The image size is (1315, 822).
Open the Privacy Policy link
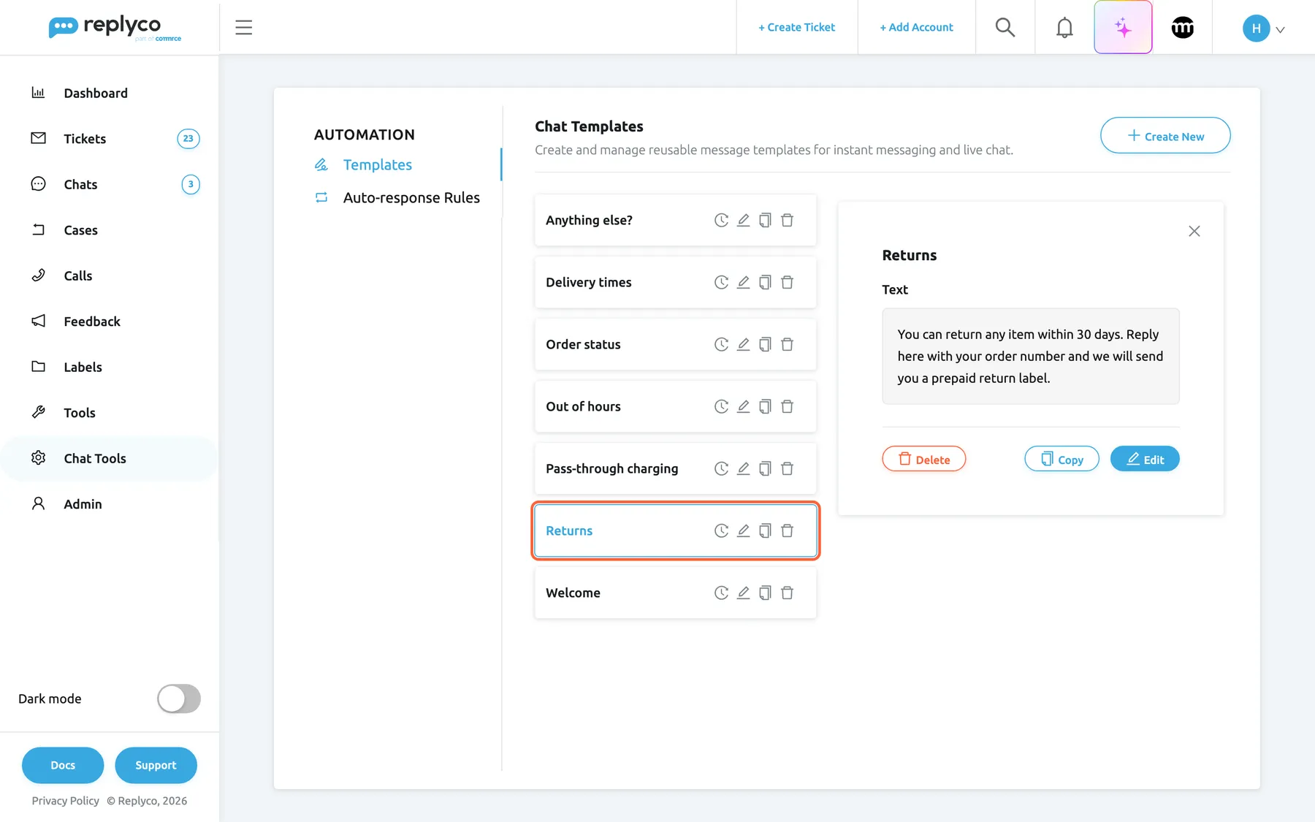click(65, 801)
